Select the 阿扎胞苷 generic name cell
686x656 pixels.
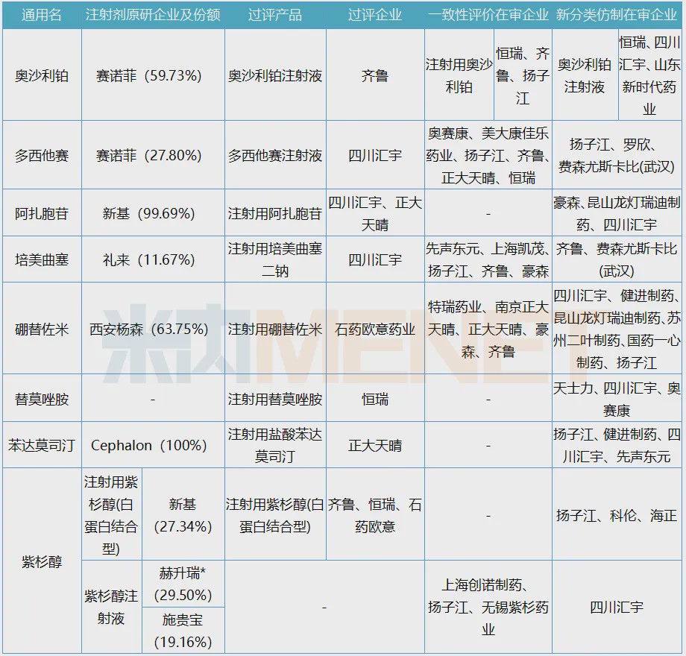(x=42, y=213)
